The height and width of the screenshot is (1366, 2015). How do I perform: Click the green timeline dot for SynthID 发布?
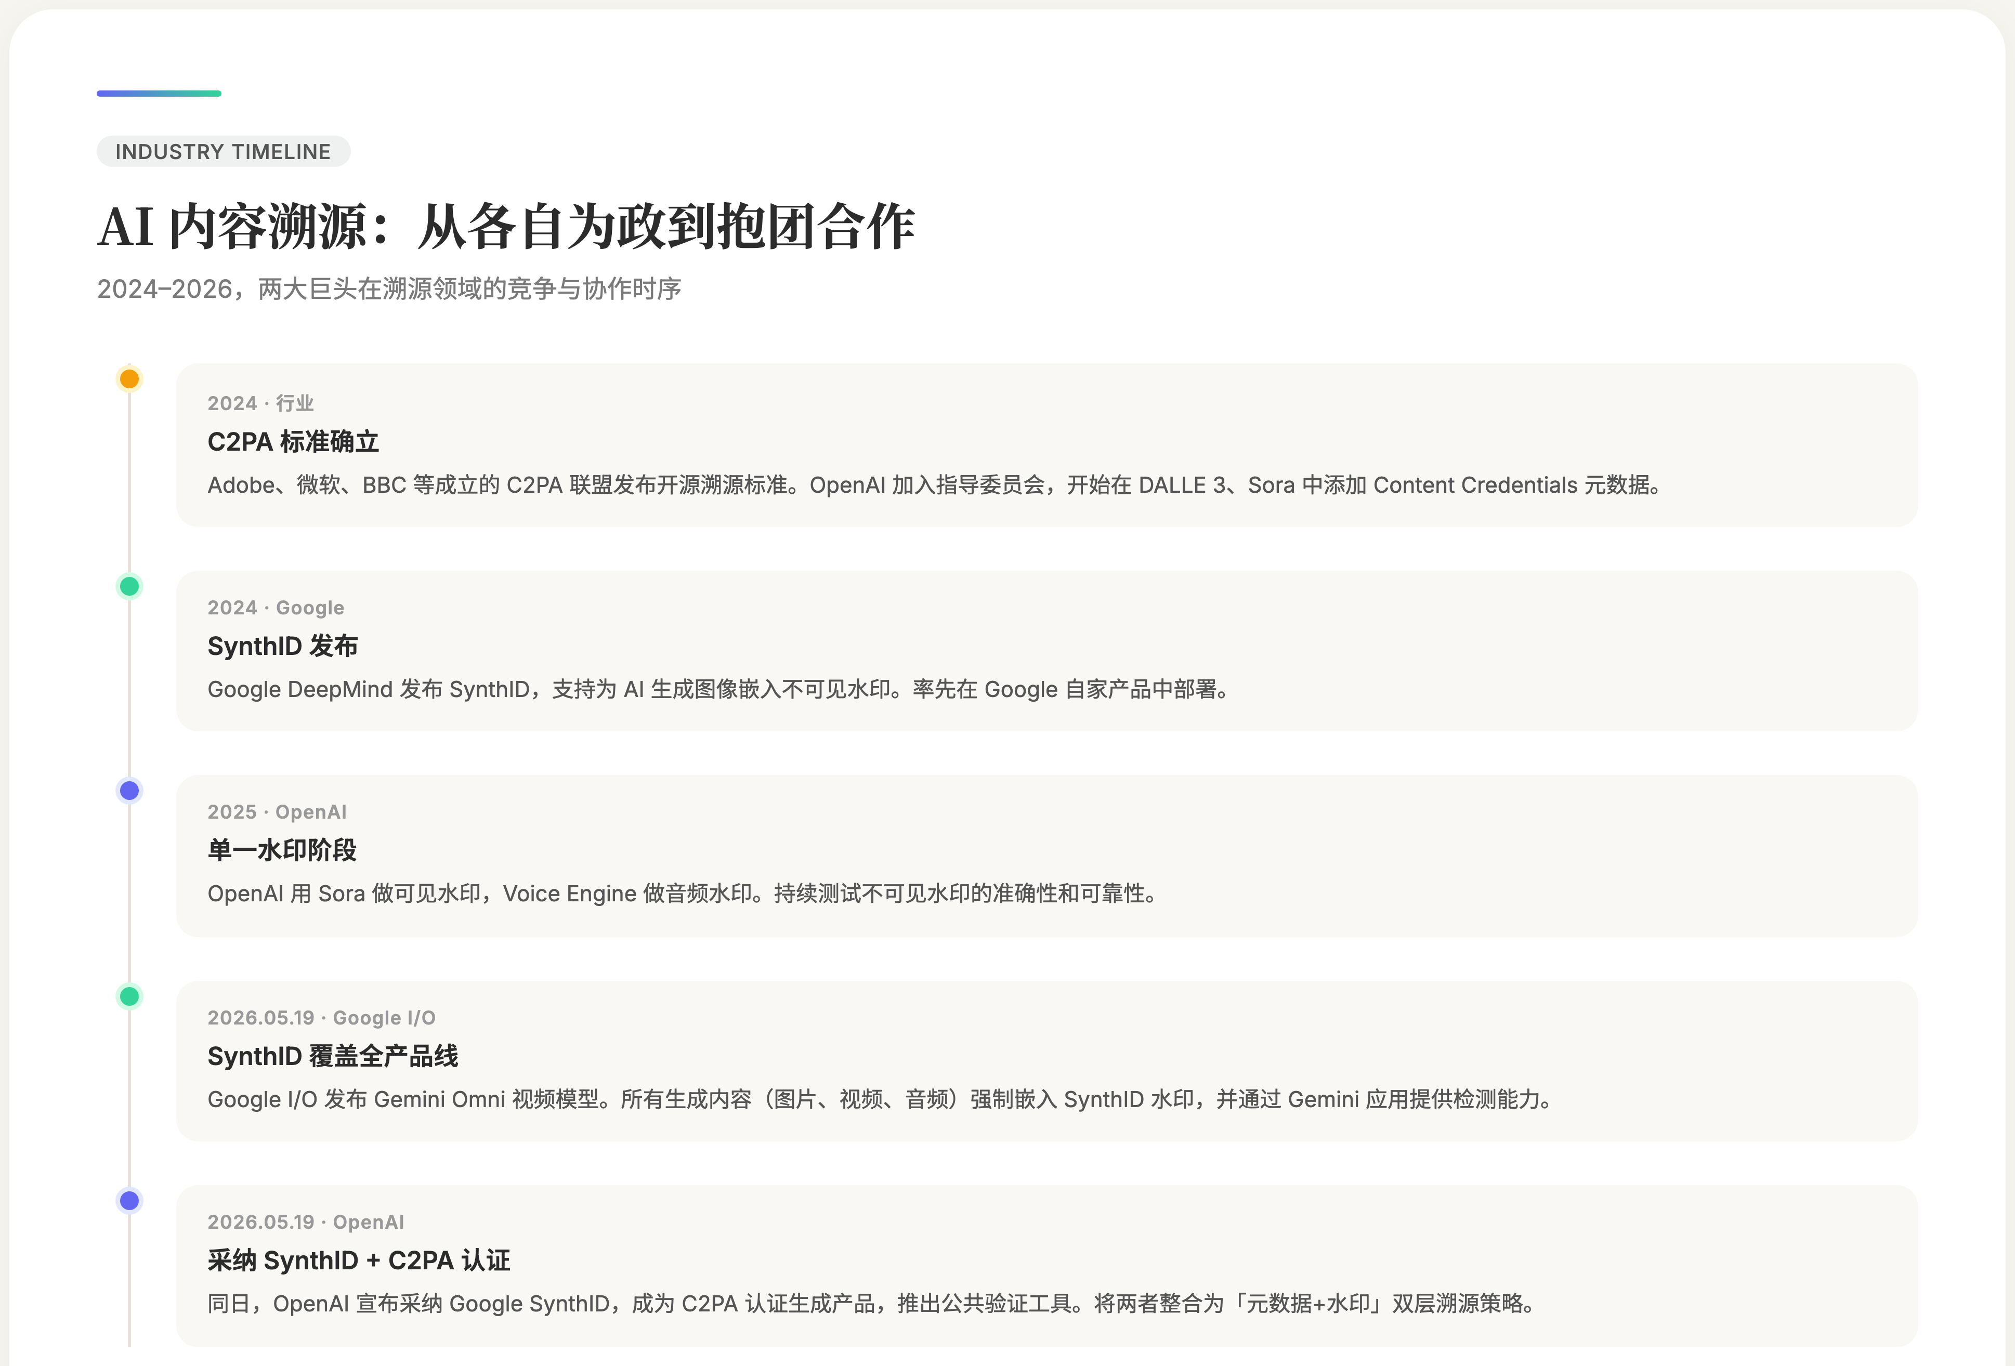click(129, 587)
